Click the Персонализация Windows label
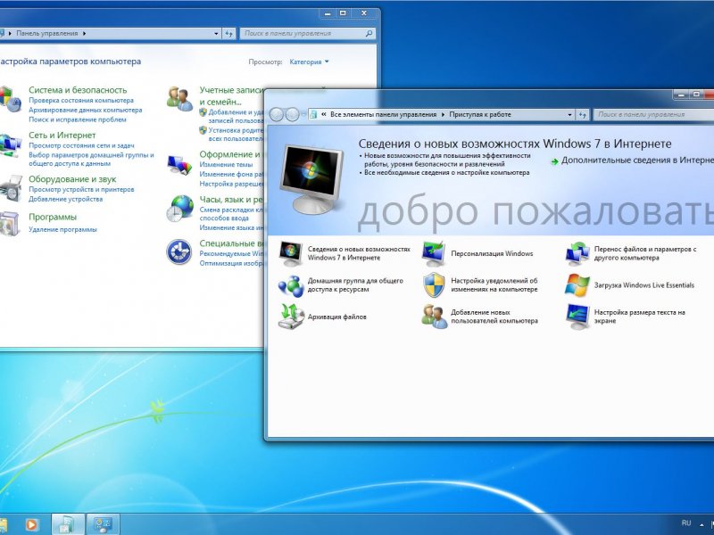 492,254
